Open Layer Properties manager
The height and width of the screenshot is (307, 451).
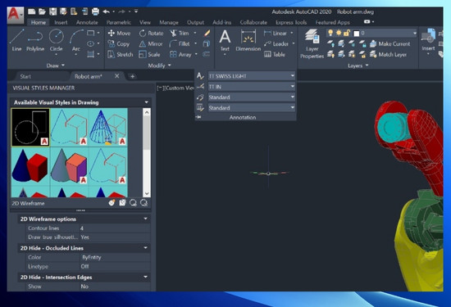(x=312, y=43)
